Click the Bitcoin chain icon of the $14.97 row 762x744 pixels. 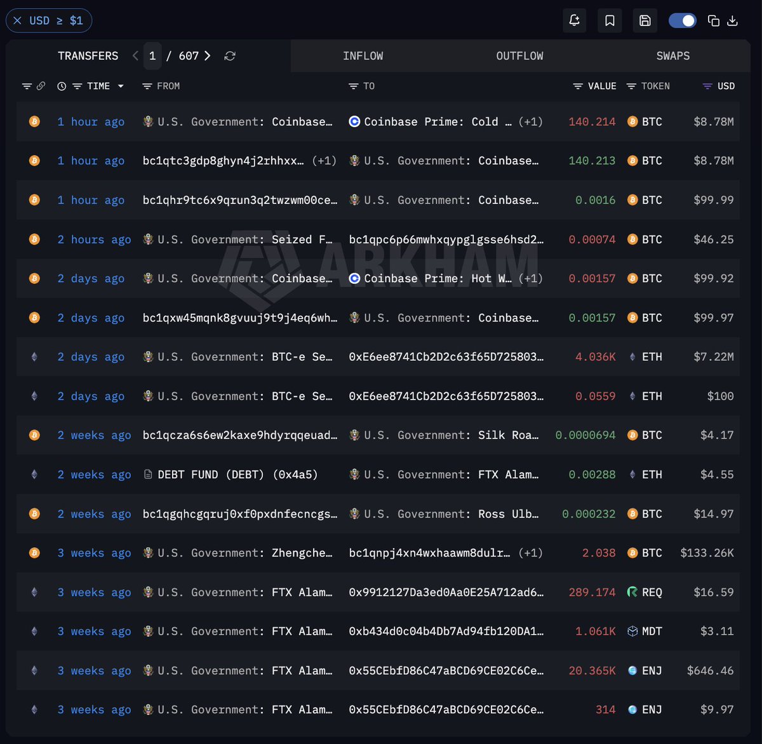(x=34, y=514)
